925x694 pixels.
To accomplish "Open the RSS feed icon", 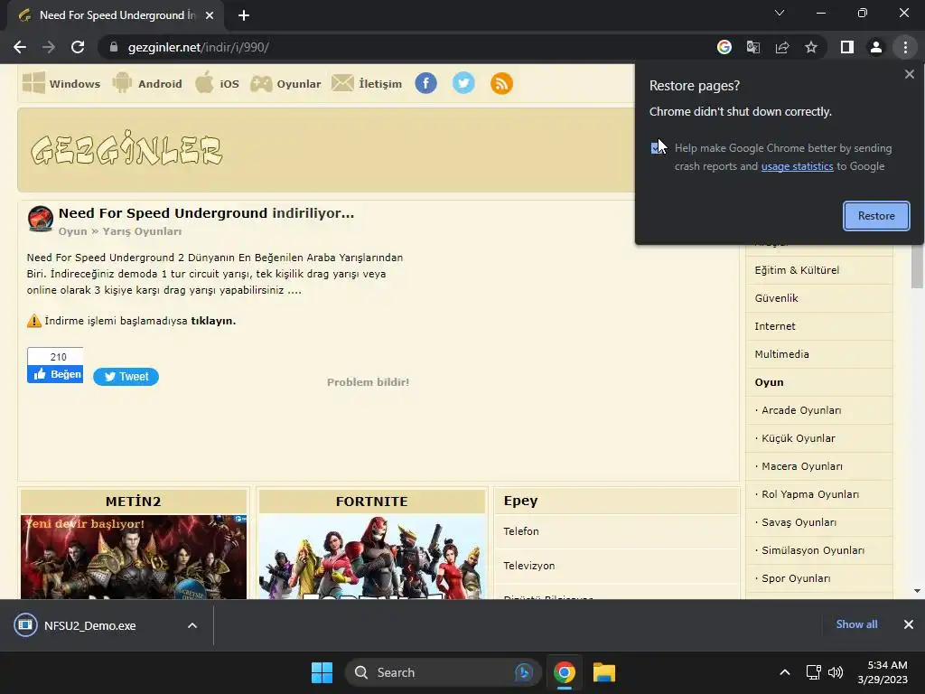I will 501,83.
